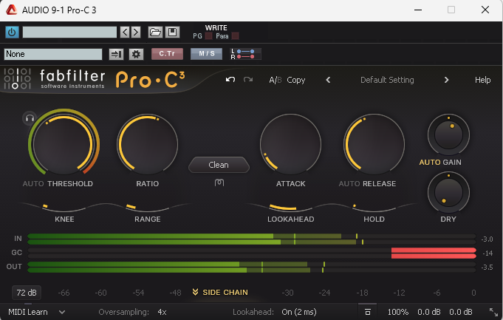503x320 pixels.
Task: Click the save preset floppy disk icon
Action: coord(172,32)
